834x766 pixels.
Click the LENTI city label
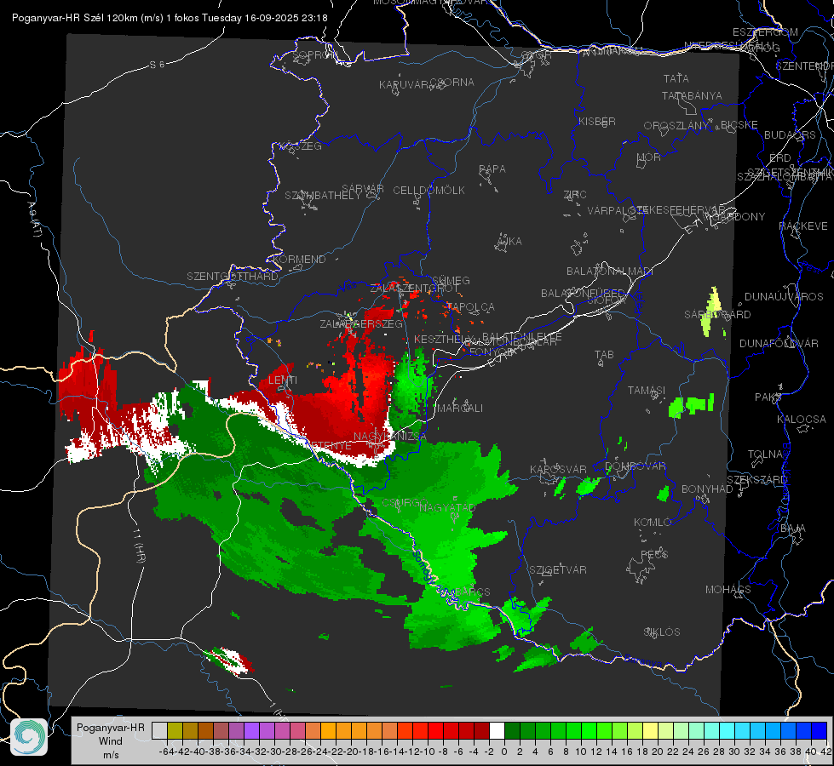click(283, 380)
